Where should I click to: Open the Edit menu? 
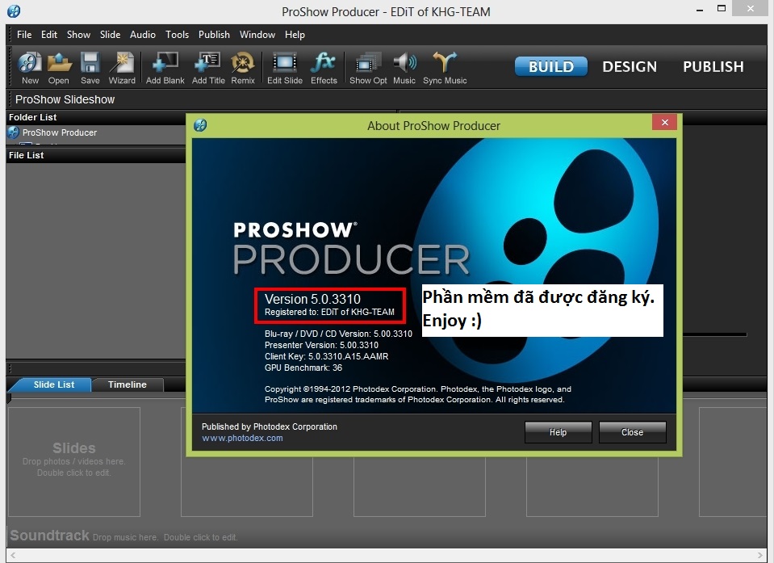[x=49, y=35]
